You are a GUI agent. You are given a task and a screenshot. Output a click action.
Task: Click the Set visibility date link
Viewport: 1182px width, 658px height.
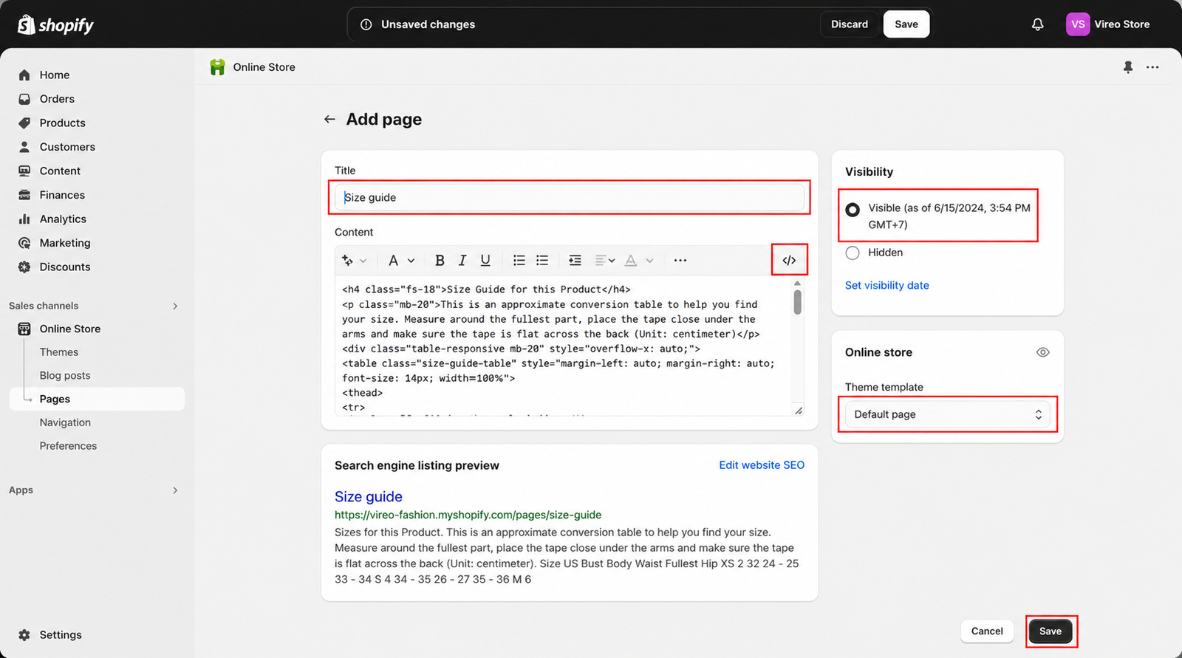coord(887,285)
